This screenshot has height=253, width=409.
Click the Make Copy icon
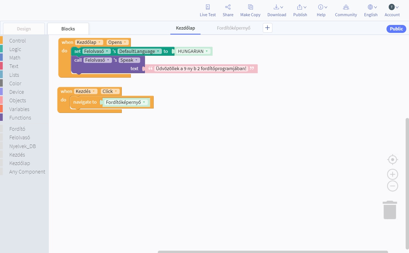250,7
